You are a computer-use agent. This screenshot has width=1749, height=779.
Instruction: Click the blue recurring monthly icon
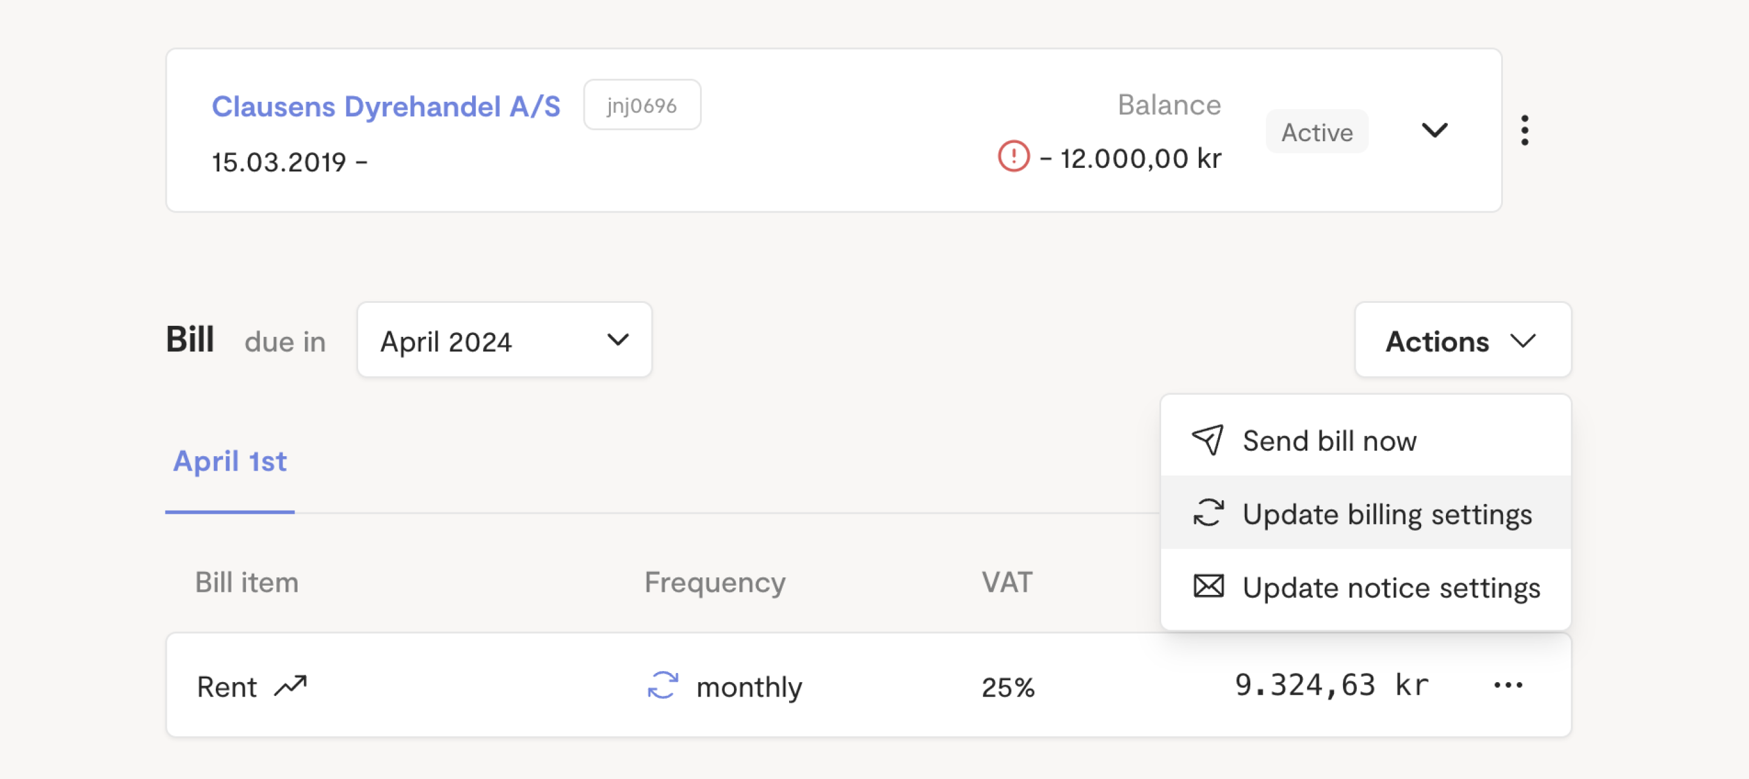coord(662,685)
